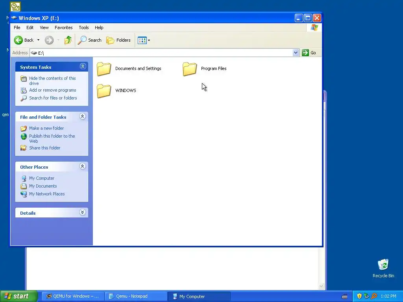403x302 pixels.
Task: Click Add or remove programs link
Action: coord(53,90)
